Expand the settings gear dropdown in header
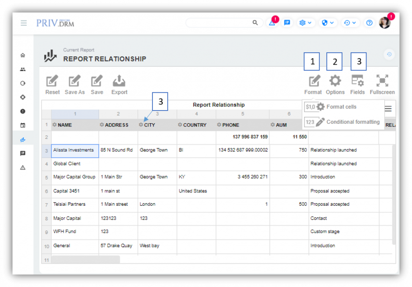 pos(305,23)
